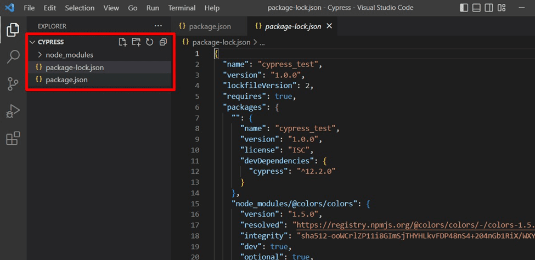Screen dimensions: 535x260
Task: Open the Search view in activity bar
Action: click(x=13, y=56)
